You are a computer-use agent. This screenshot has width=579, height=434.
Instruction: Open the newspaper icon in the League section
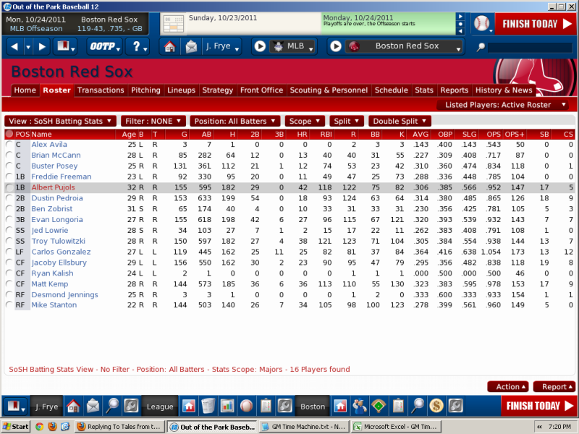coord(208,407)
